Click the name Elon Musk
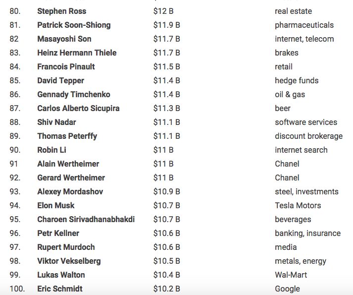353x295 pixels. [x=56, y=205]
